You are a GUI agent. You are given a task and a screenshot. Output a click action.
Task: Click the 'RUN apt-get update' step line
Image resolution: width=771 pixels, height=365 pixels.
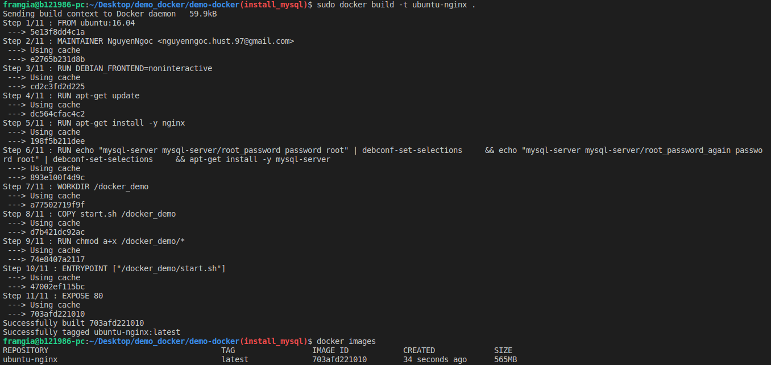[71, 96]
